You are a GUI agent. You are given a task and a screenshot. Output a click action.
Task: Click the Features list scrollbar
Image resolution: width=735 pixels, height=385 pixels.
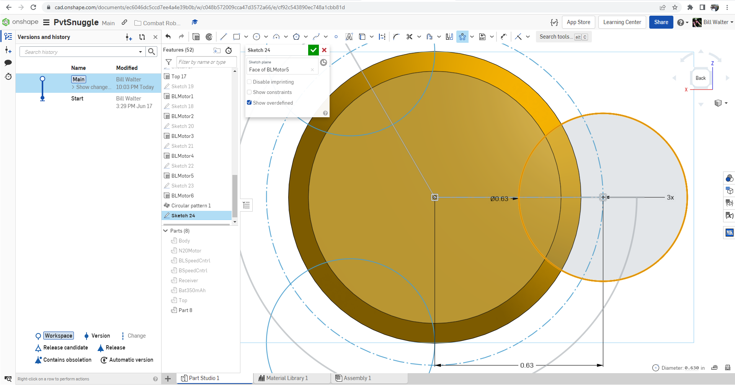235,196
